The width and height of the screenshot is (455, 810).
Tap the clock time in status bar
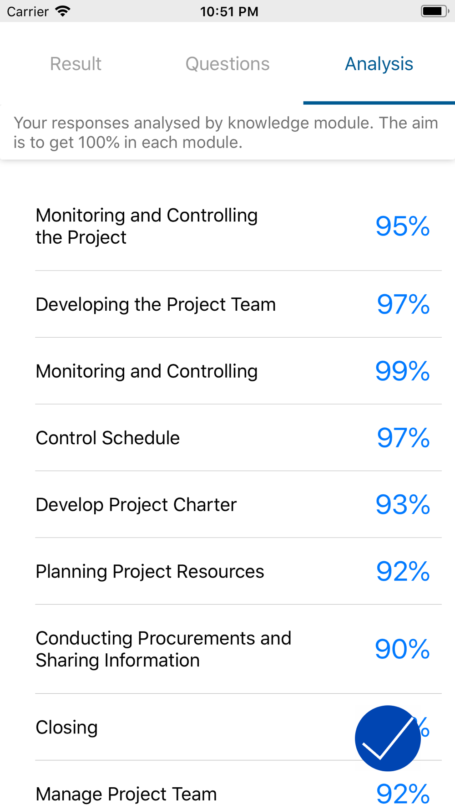[229, 11]
